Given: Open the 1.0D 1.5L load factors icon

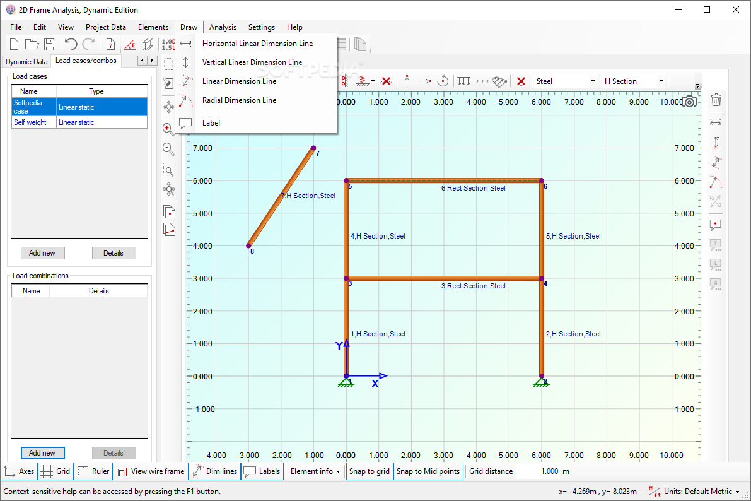Looking at the screenshot, I should (168, 45).
